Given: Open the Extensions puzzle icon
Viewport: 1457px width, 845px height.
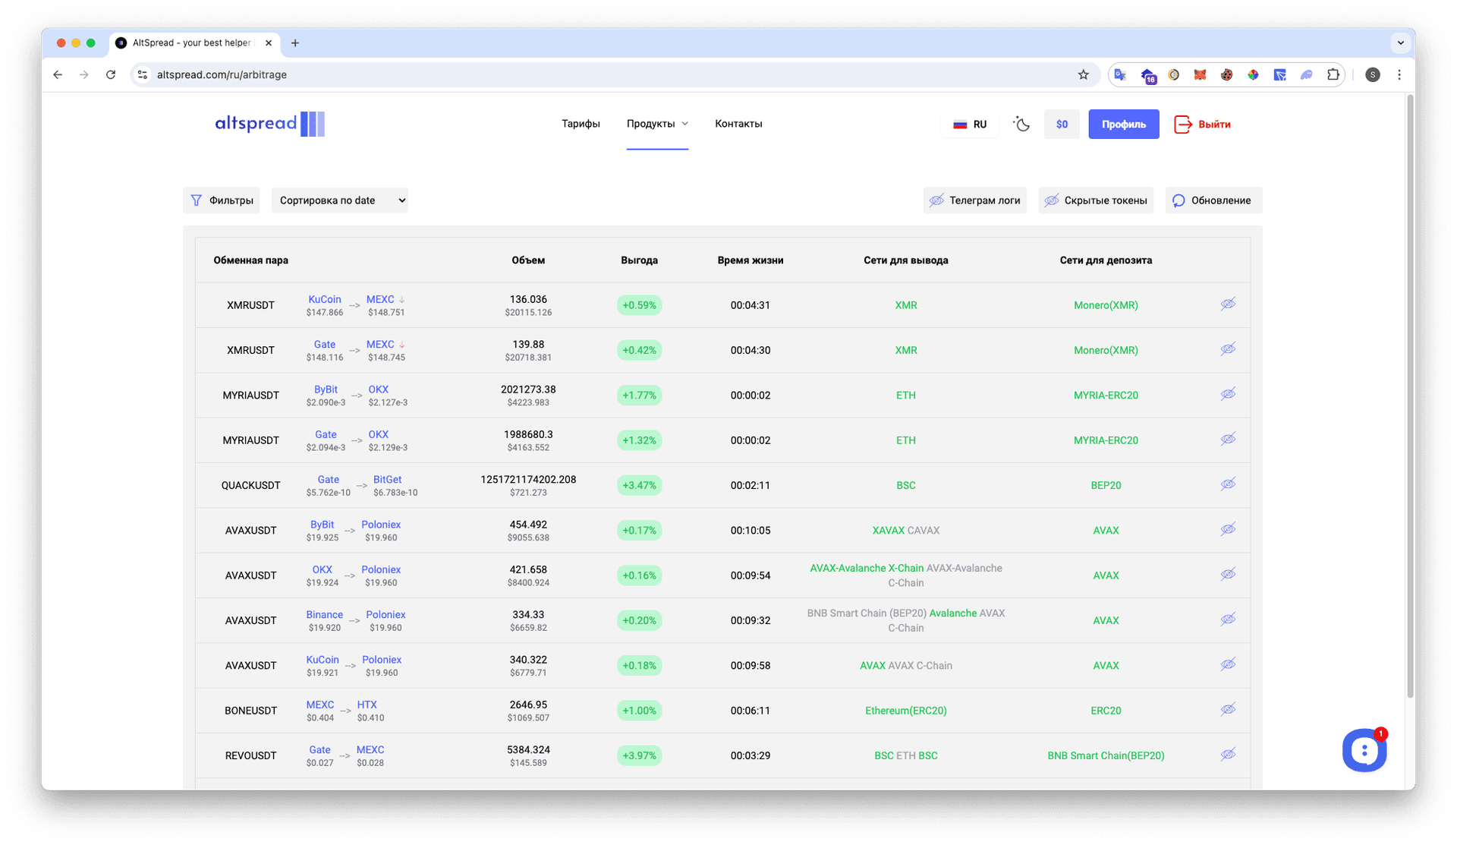Looking at the screenshot, I should [1333, 74].
